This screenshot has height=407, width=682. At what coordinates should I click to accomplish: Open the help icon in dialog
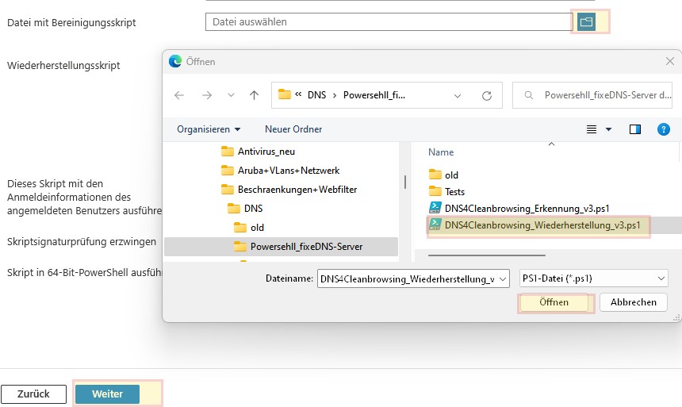click(x=664, y=129)
